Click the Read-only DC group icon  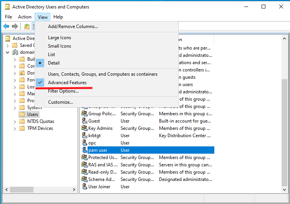point(85,172)
